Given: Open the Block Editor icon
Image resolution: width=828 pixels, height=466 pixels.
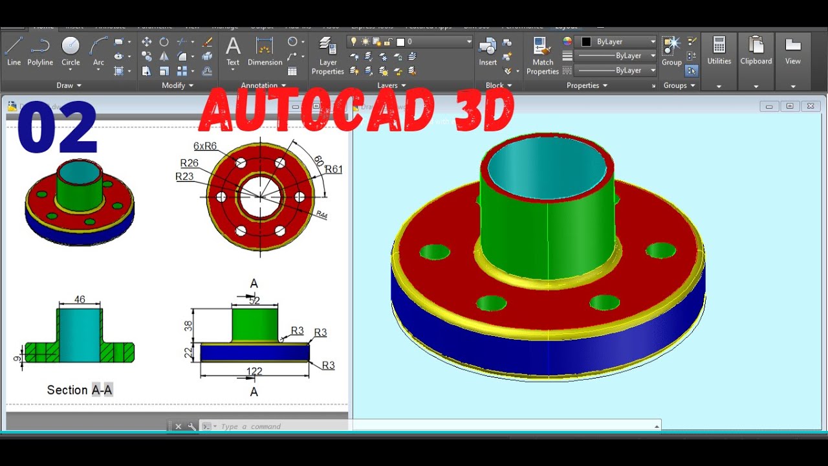Looking at the screenshot, I should [508, 56].
